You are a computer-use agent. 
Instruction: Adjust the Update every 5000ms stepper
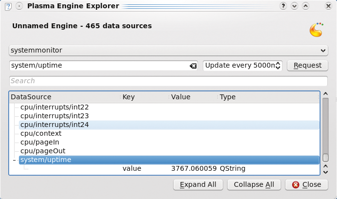click(278, 65)
